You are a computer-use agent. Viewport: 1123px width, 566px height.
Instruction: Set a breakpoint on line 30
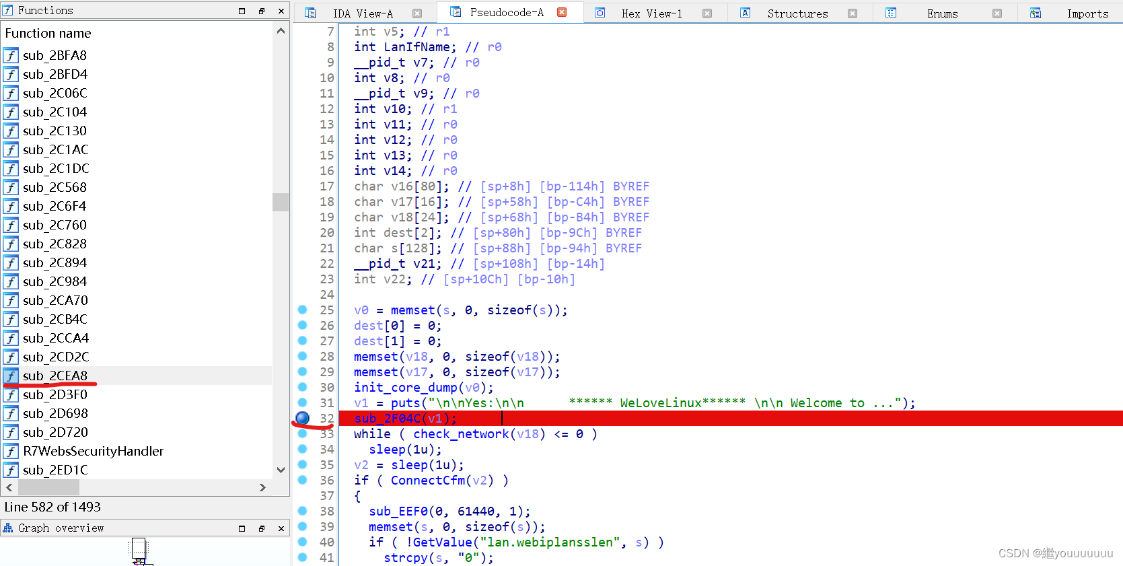click(303, 387)
